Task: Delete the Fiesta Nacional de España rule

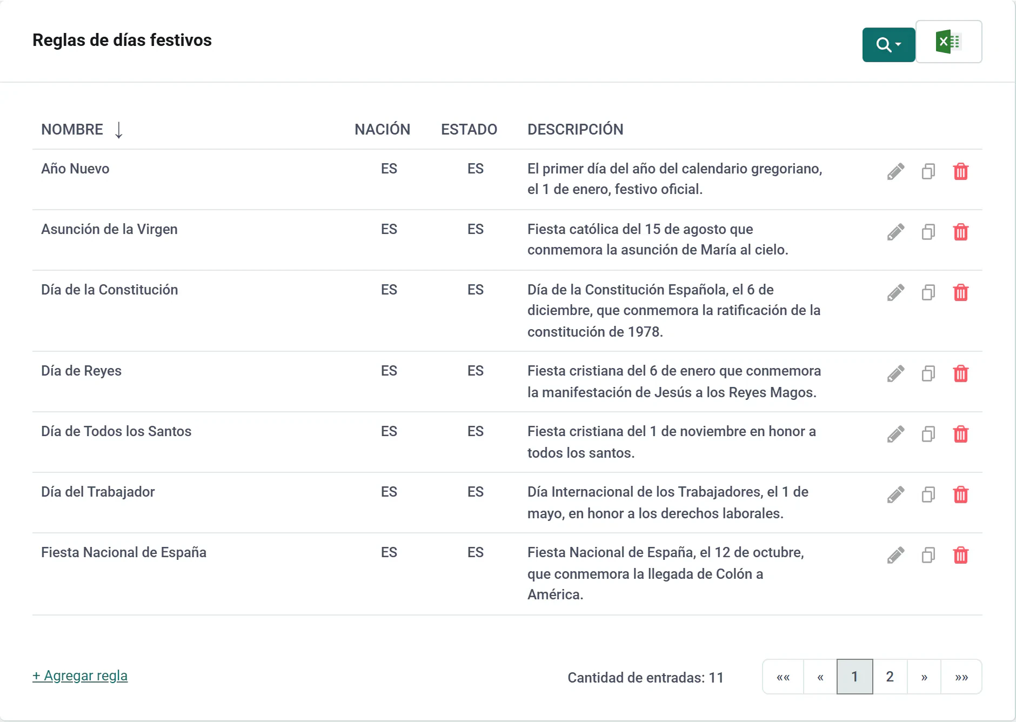Action: point(961,556)
